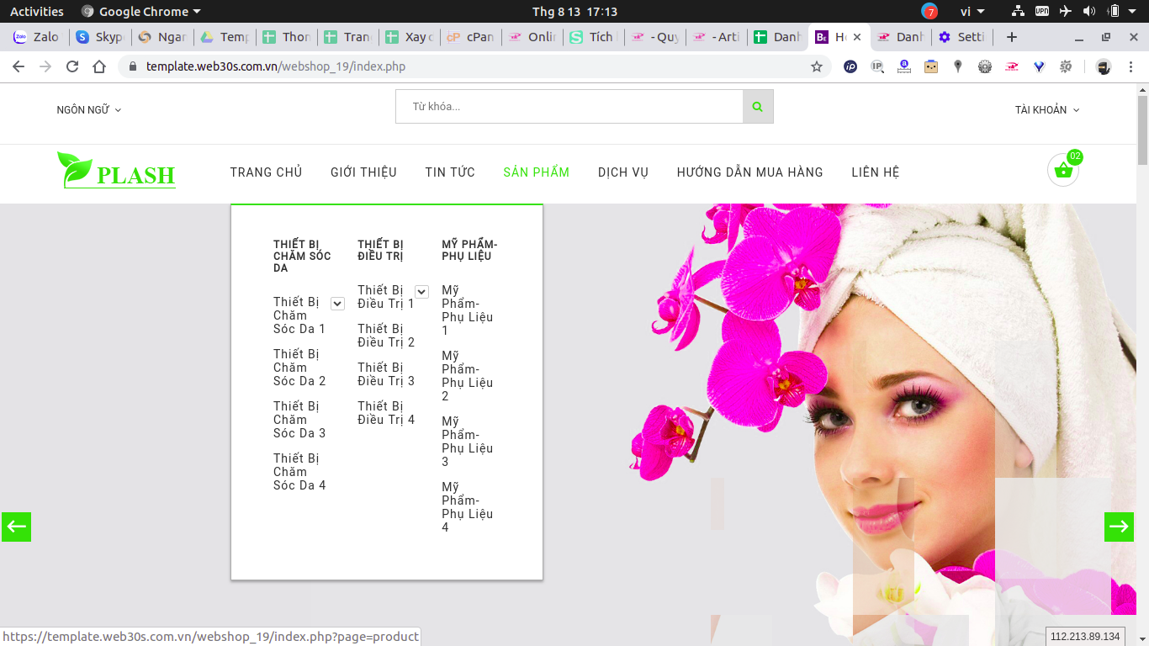This screenshot has width=1149, height=646.
Task: Open HƯỚNG DẪN MUA HÀNG menu item
Action: point(750,172)
